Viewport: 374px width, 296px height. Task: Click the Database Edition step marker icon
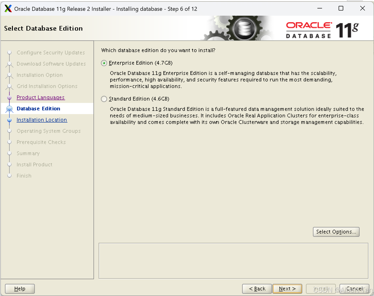[10, 109]
